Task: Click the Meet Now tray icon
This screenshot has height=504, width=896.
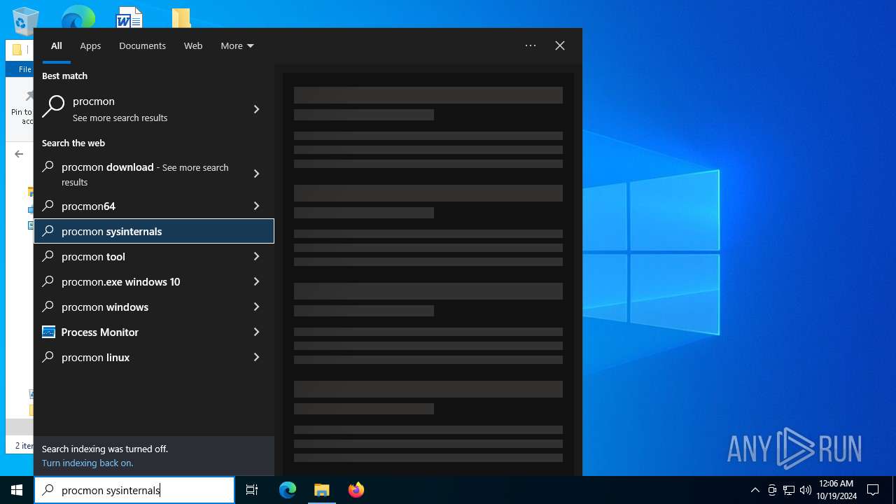Action: click(772, 490)
